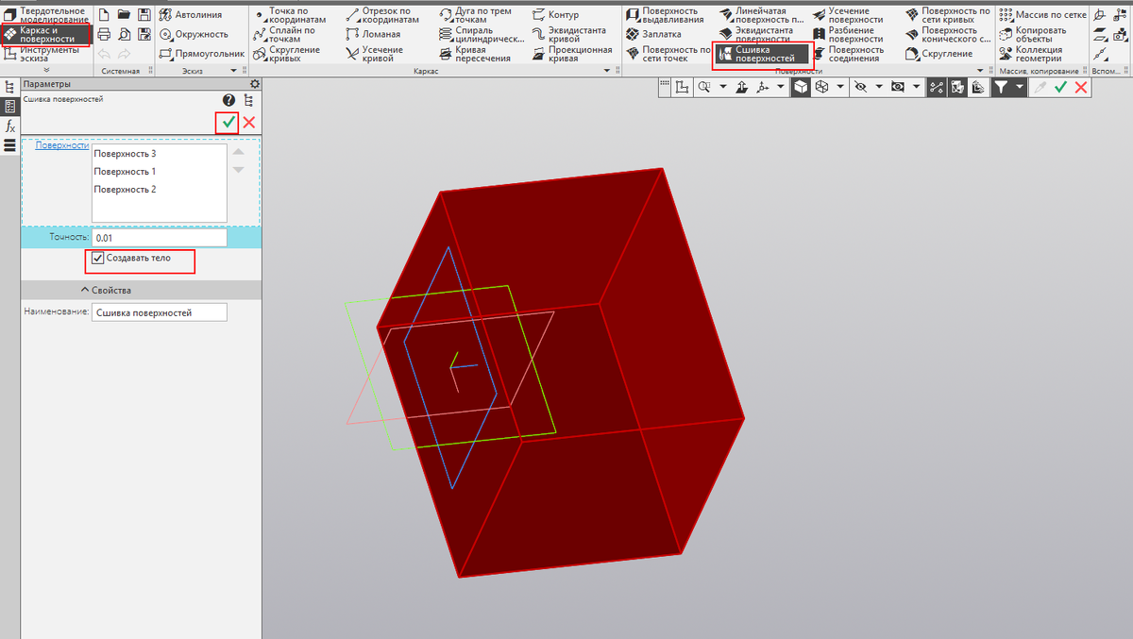Confirm with viewport toolbar green check
The height and width of the screenshot is (639, 1133).
[x=1061, y=87]
